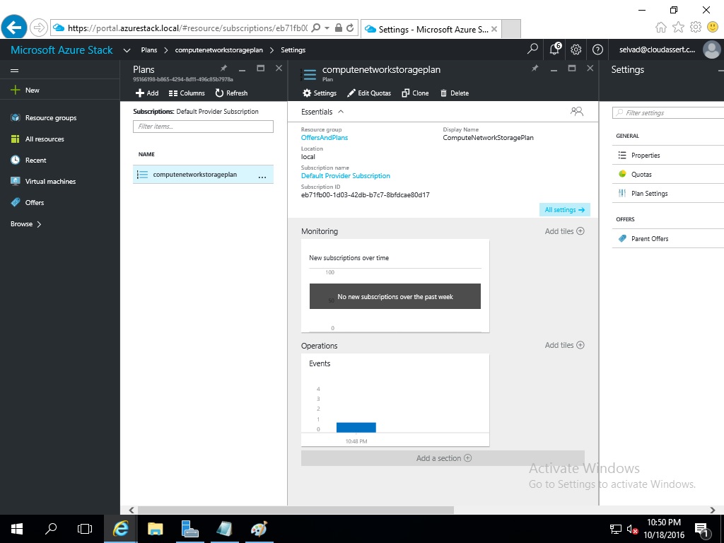Open the Paint app from the taskbar
The width and height of the screenshot is (724, 543).
[x=259, y=529]
